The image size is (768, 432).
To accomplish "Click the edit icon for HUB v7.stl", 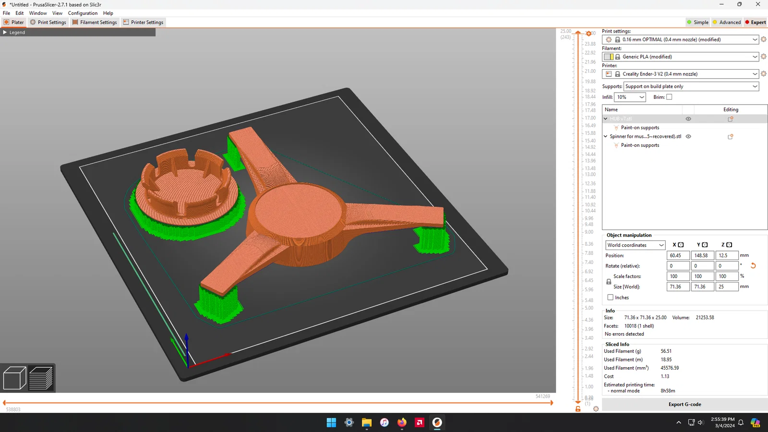I will click(x=731, y=119).
